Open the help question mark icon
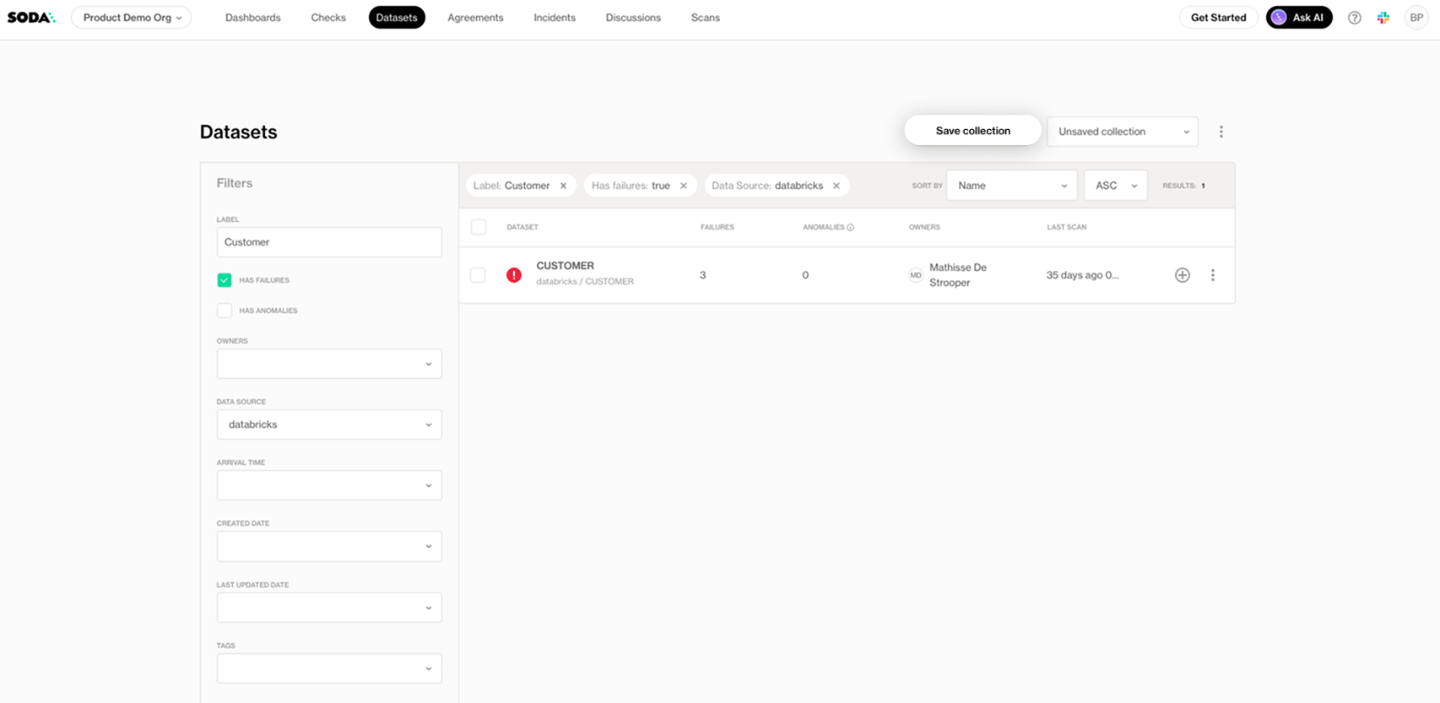 tap(1354, 18)
